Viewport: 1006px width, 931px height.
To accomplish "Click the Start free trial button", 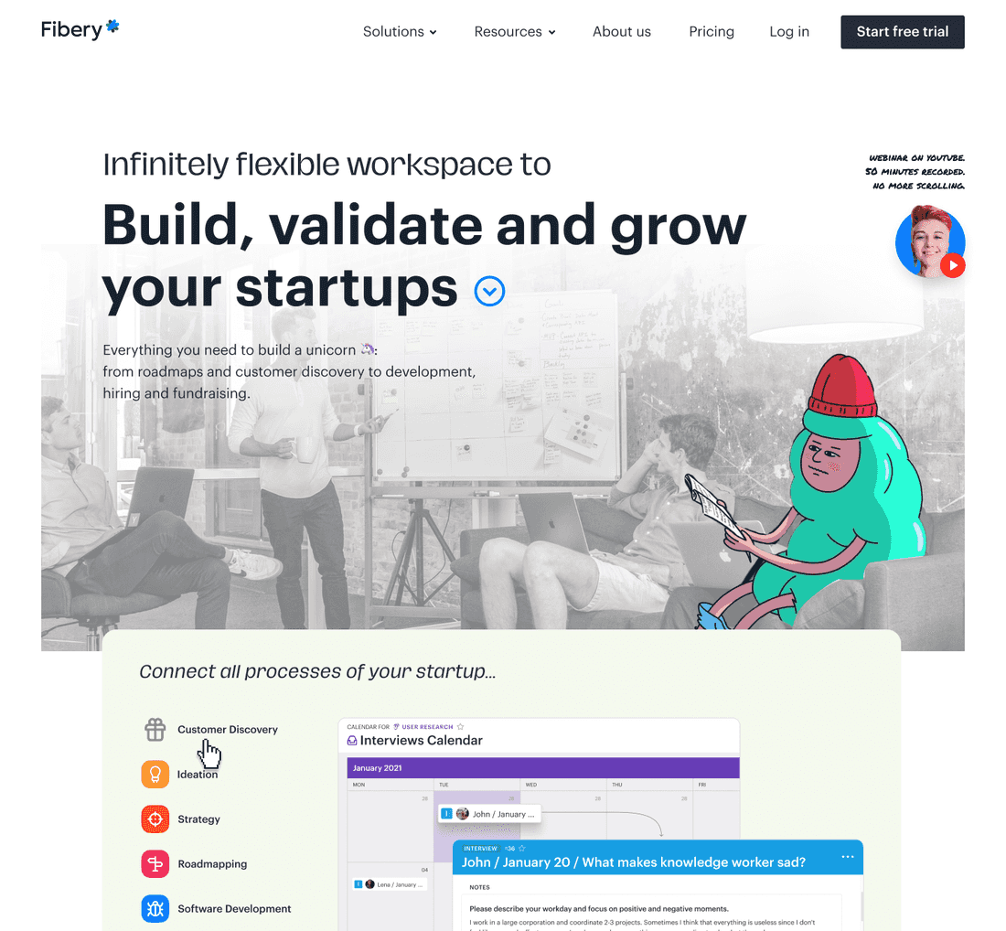I will click(x=903, y=32).
